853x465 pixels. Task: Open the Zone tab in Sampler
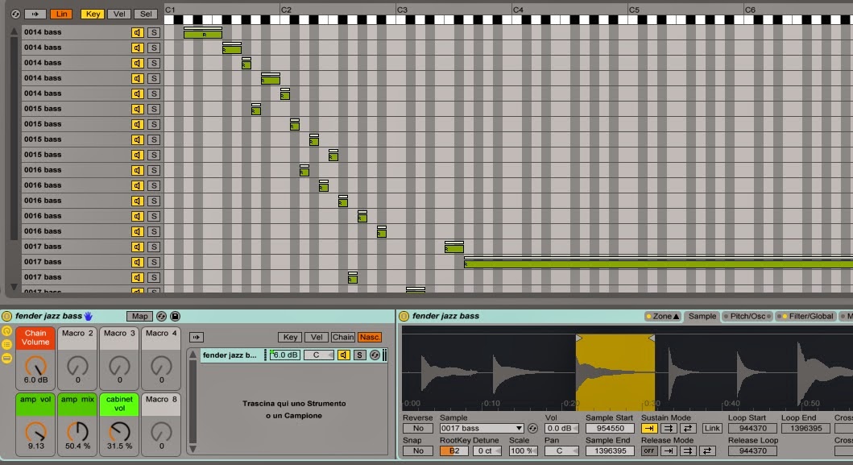click(663, 316)
